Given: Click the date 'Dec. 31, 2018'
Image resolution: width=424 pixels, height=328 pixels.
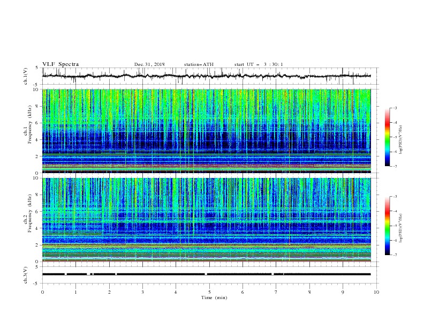Looking at the screenshot, I should pos(149,64).
